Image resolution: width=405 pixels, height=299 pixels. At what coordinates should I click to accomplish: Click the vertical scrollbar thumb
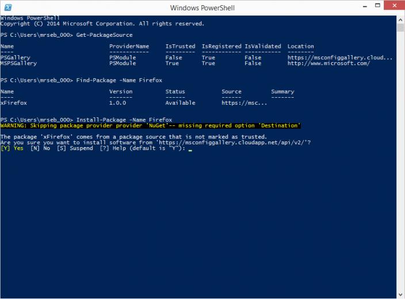click(400, 28)
